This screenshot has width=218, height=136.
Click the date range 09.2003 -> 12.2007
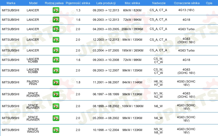(x=106, y=70)
